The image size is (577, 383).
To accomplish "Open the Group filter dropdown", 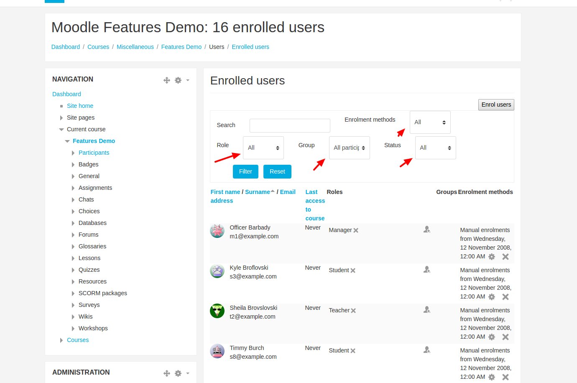I will pyautogui.click(x=350, y=148).
